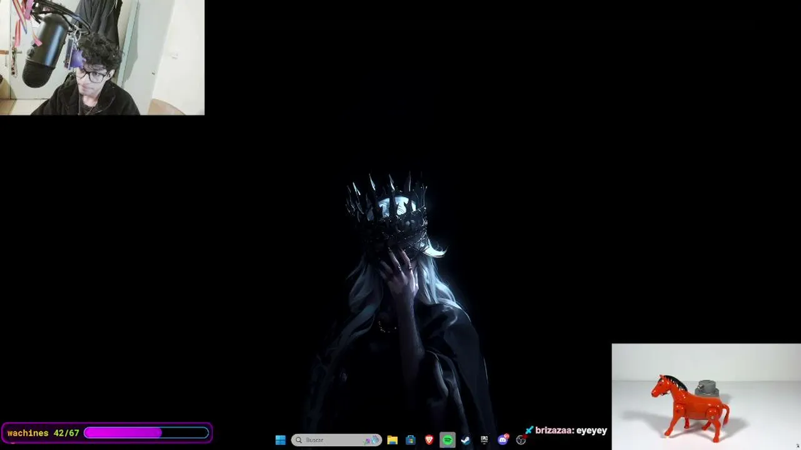The image size is (801, 450).
Task: Open Discord from the taskbar
Action: tap(503, 440)
